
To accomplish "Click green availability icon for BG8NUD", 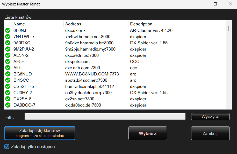I will coord(8,74).
